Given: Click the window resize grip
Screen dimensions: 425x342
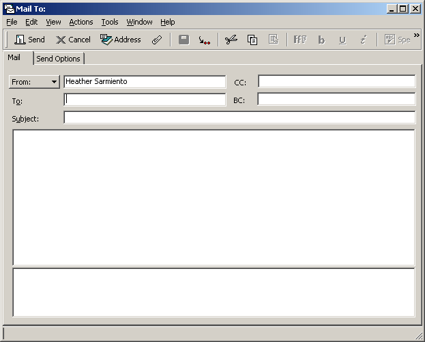Looking at the screenshot, I should (x=418, y=336).
